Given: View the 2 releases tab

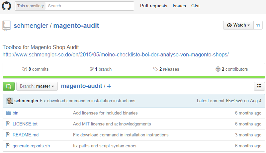Looking at the screenshot, I should tap(166, 69).
